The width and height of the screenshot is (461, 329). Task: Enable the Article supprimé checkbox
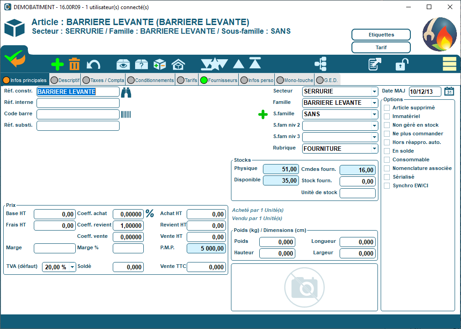[387, 108]
